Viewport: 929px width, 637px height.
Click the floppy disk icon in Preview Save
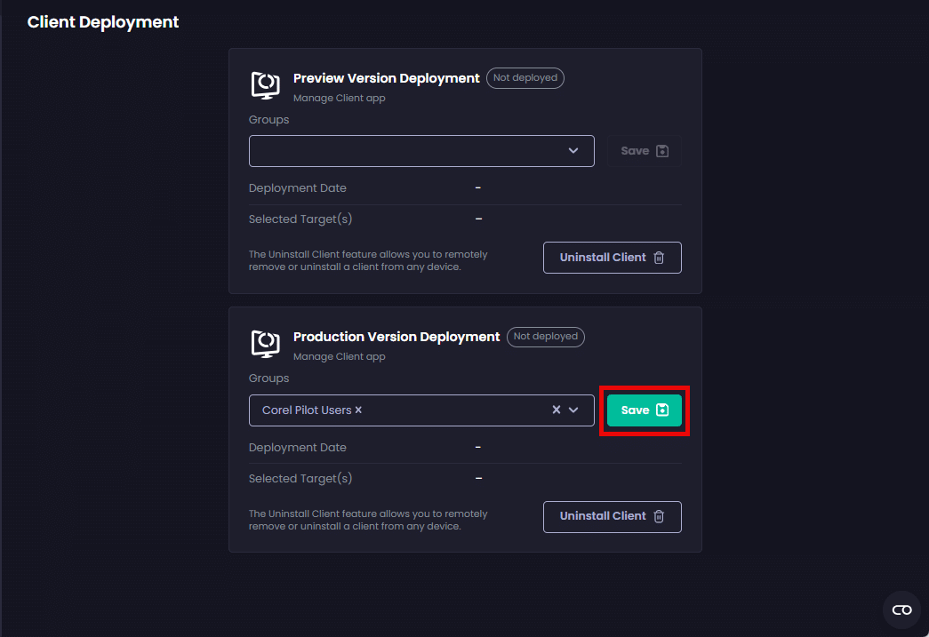pos(661,151)
